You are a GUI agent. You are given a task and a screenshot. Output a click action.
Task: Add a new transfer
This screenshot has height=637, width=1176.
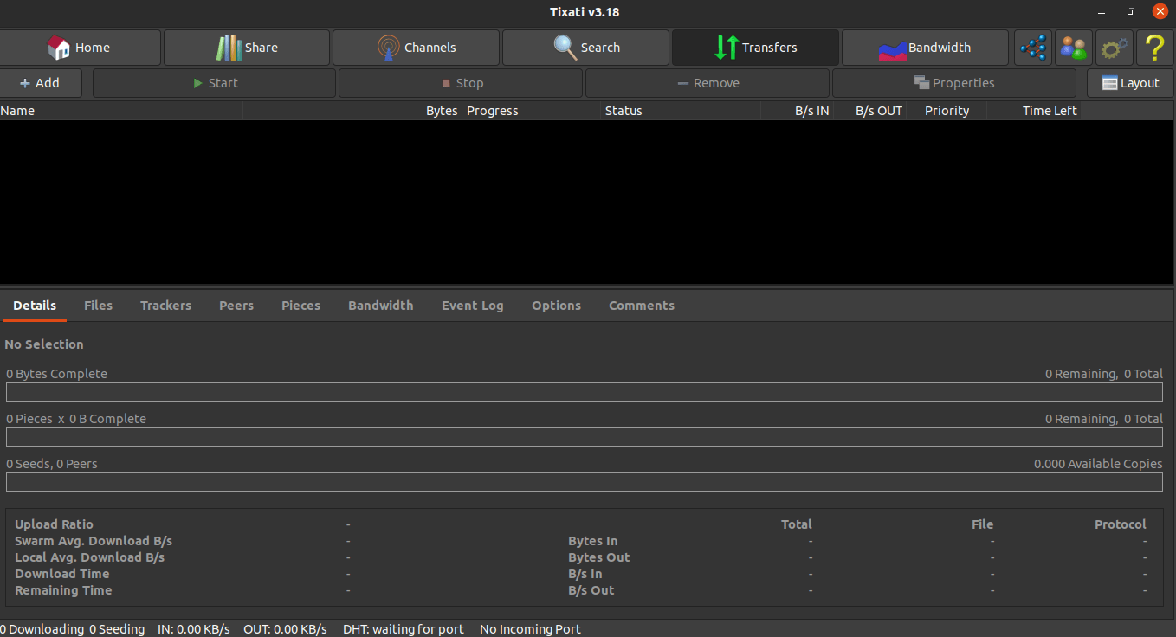point(40,83)
